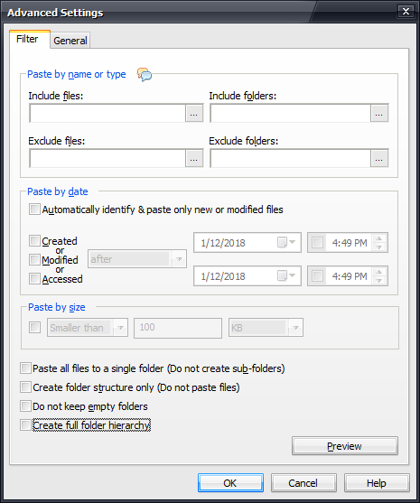The image size is (420, 503).
Task: Enable automatically identify new or modified files
Action: point(34,210)
